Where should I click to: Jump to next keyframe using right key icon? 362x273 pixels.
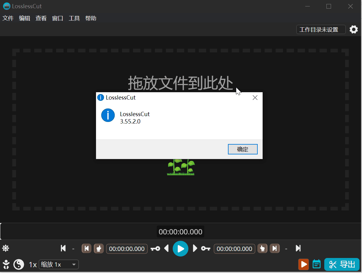coord(206,248)
